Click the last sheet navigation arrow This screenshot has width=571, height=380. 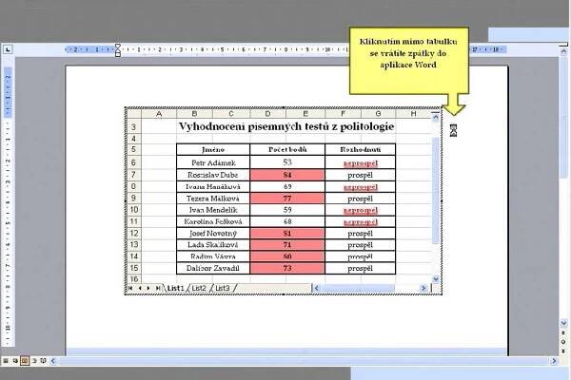158,288
